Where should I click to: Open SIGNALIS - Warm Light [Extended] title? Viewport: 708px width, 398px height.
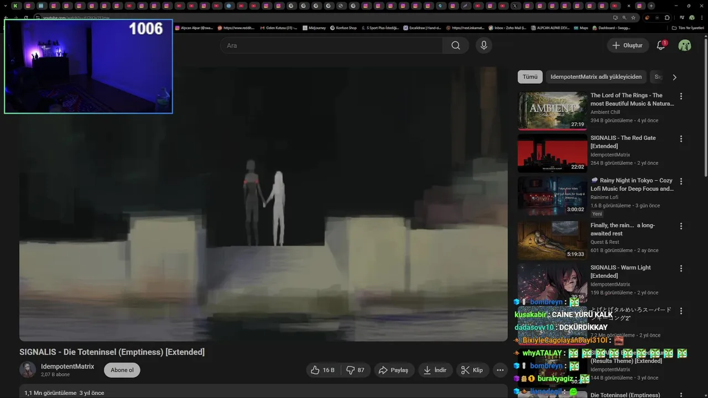point(621,271)
